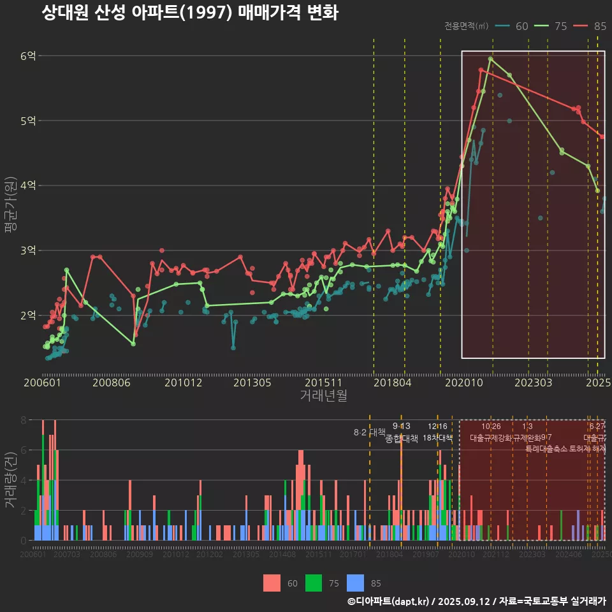The height and width of the screenshot is (612, 612).
Task: Click the 2억 label on the price axis
Action: coord(27,316)
